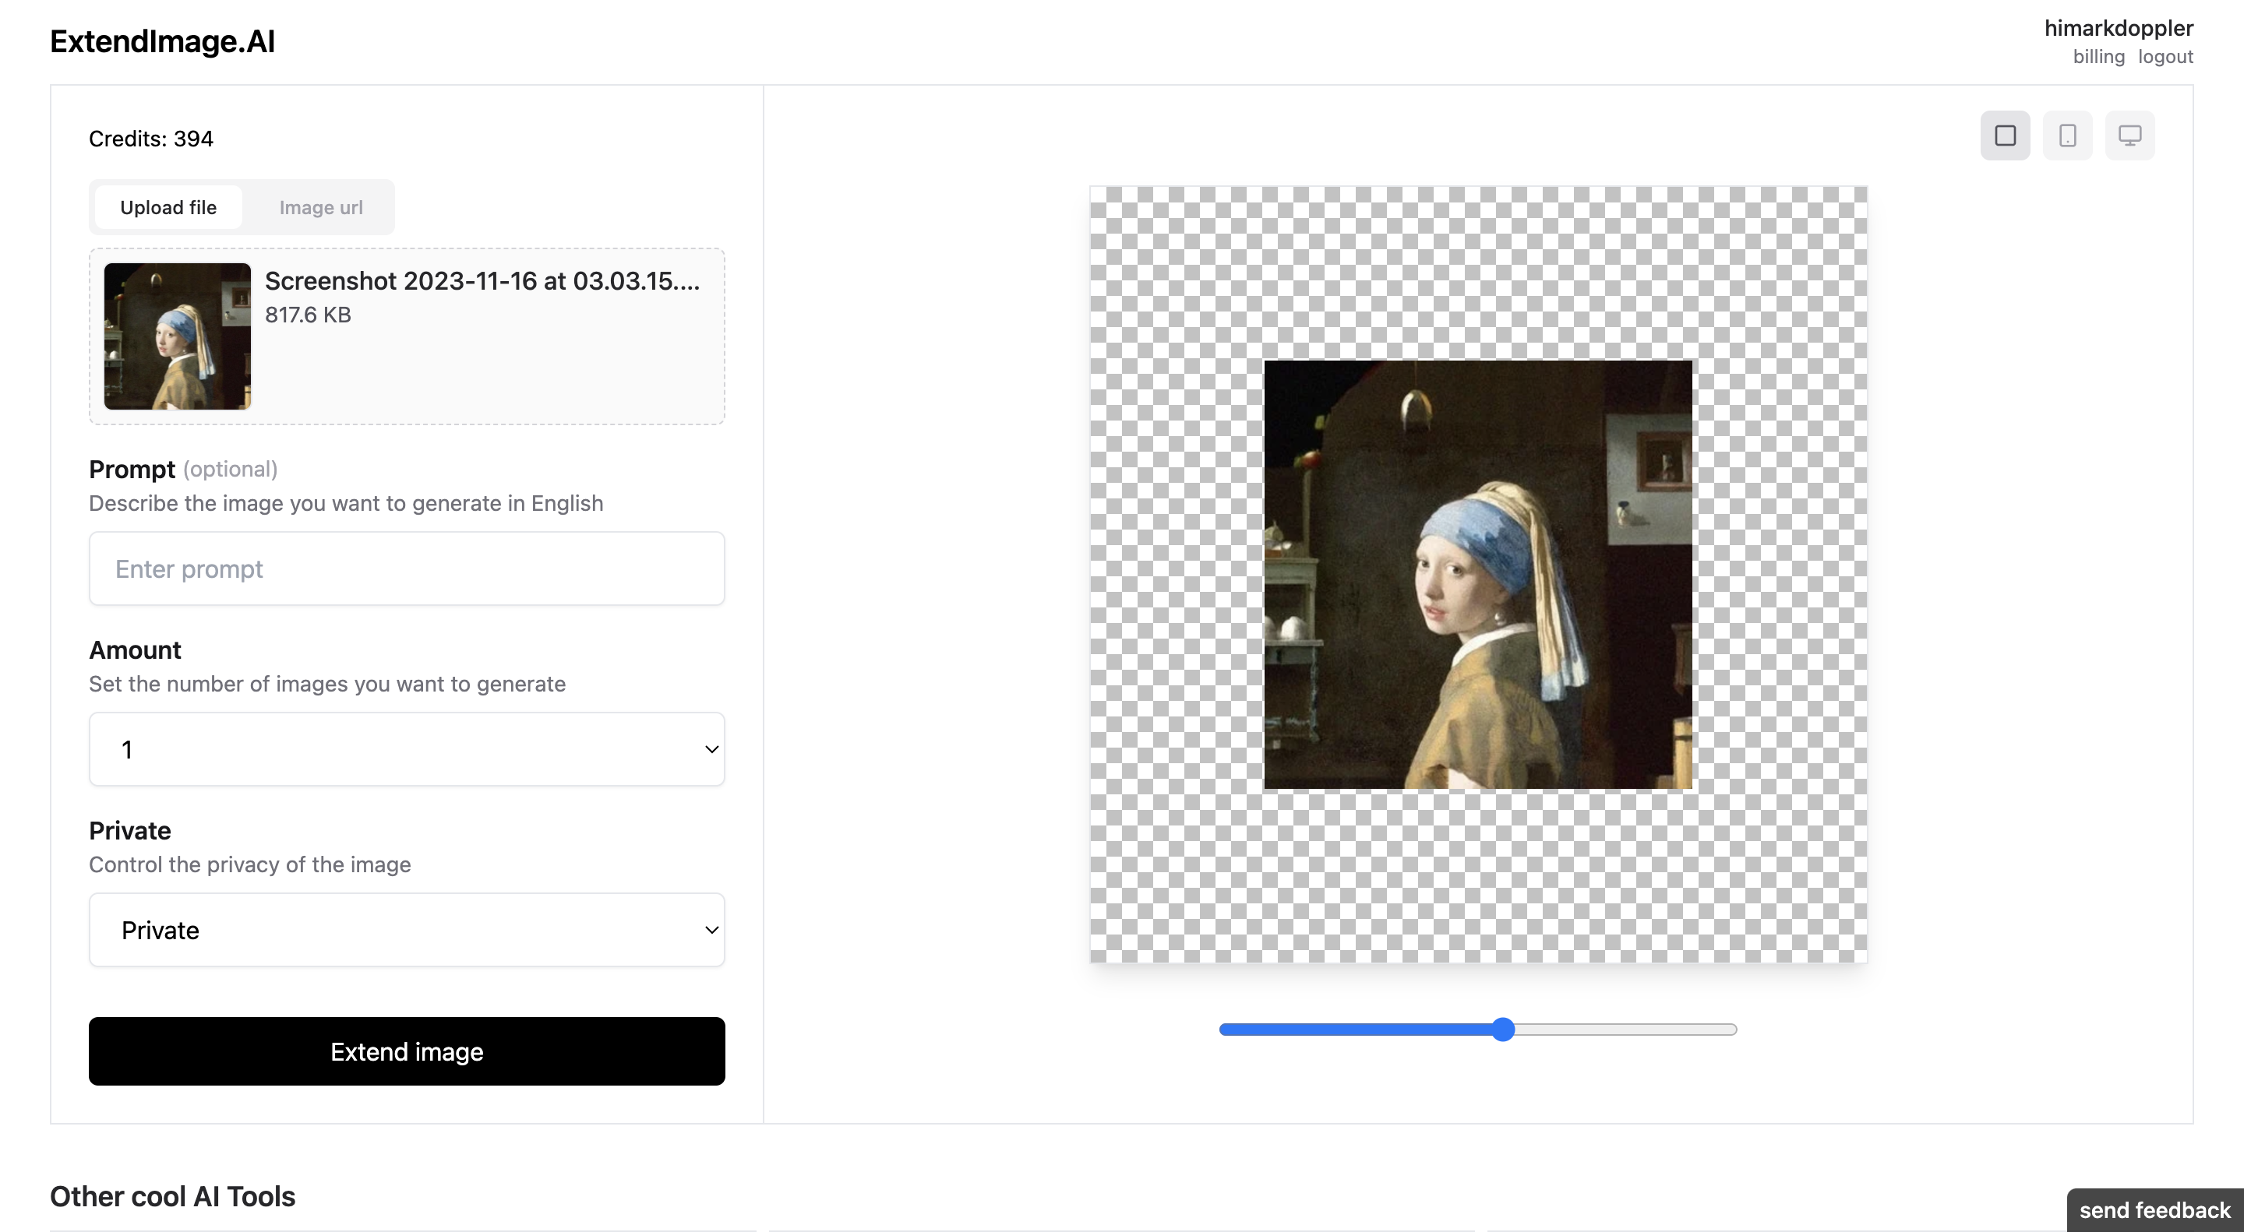Click the ExtendImage.AI logo title
2244x1232 pixels.
coord(162,41)
